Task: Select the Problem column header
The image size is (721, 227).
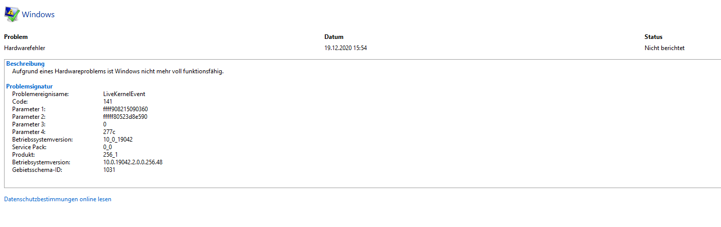Action: tap(16, 37)
